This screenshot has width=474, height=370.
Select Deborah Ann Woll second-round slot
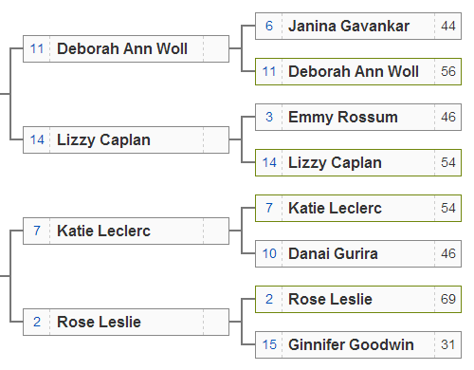tap(126, 48)
